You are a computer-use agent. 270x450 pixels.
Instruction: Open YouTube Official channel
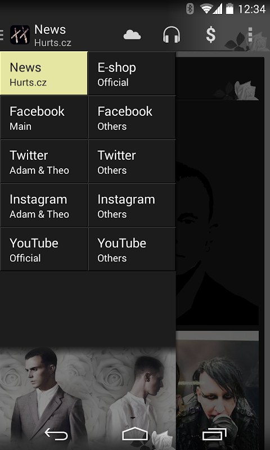tap(44, 249)
